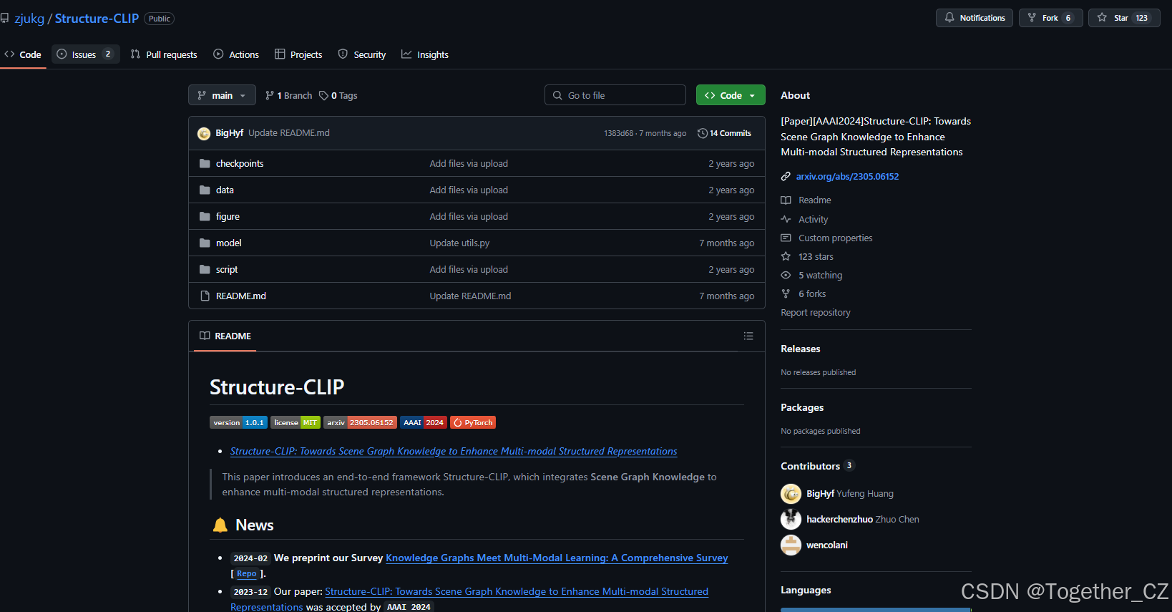Click wencolani contributor avatar

pyautogui.click(x=791, y=545)
